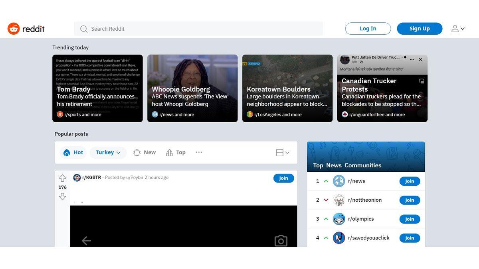The image size is (479, 269).
Task: Select the Top sort icon
Action: (x=169, y=152)
